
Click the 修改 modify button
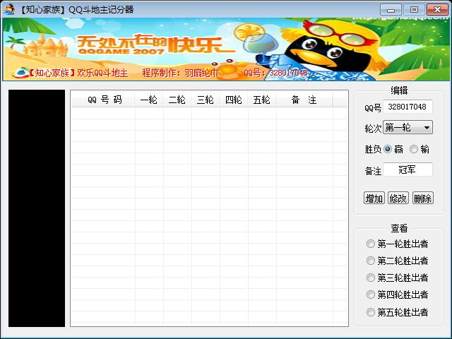[398, 198]
